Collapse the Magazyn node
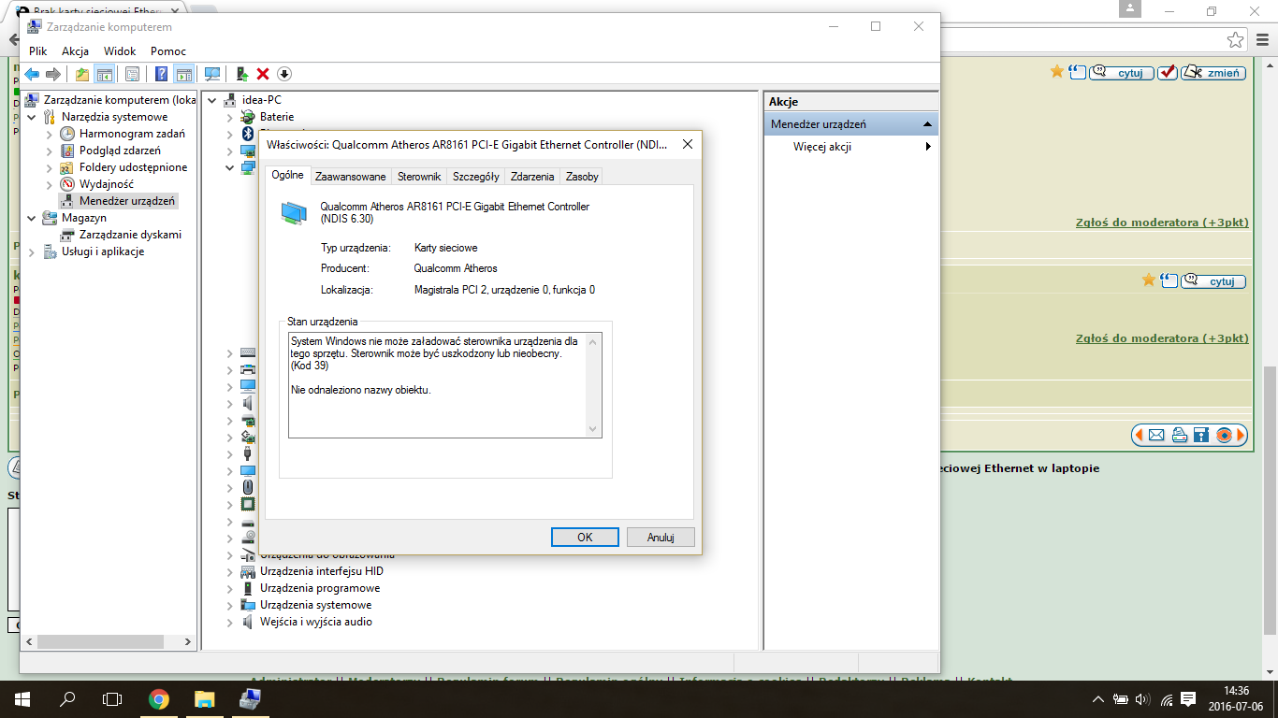The image size is (1278, 718). click(34, 218)
